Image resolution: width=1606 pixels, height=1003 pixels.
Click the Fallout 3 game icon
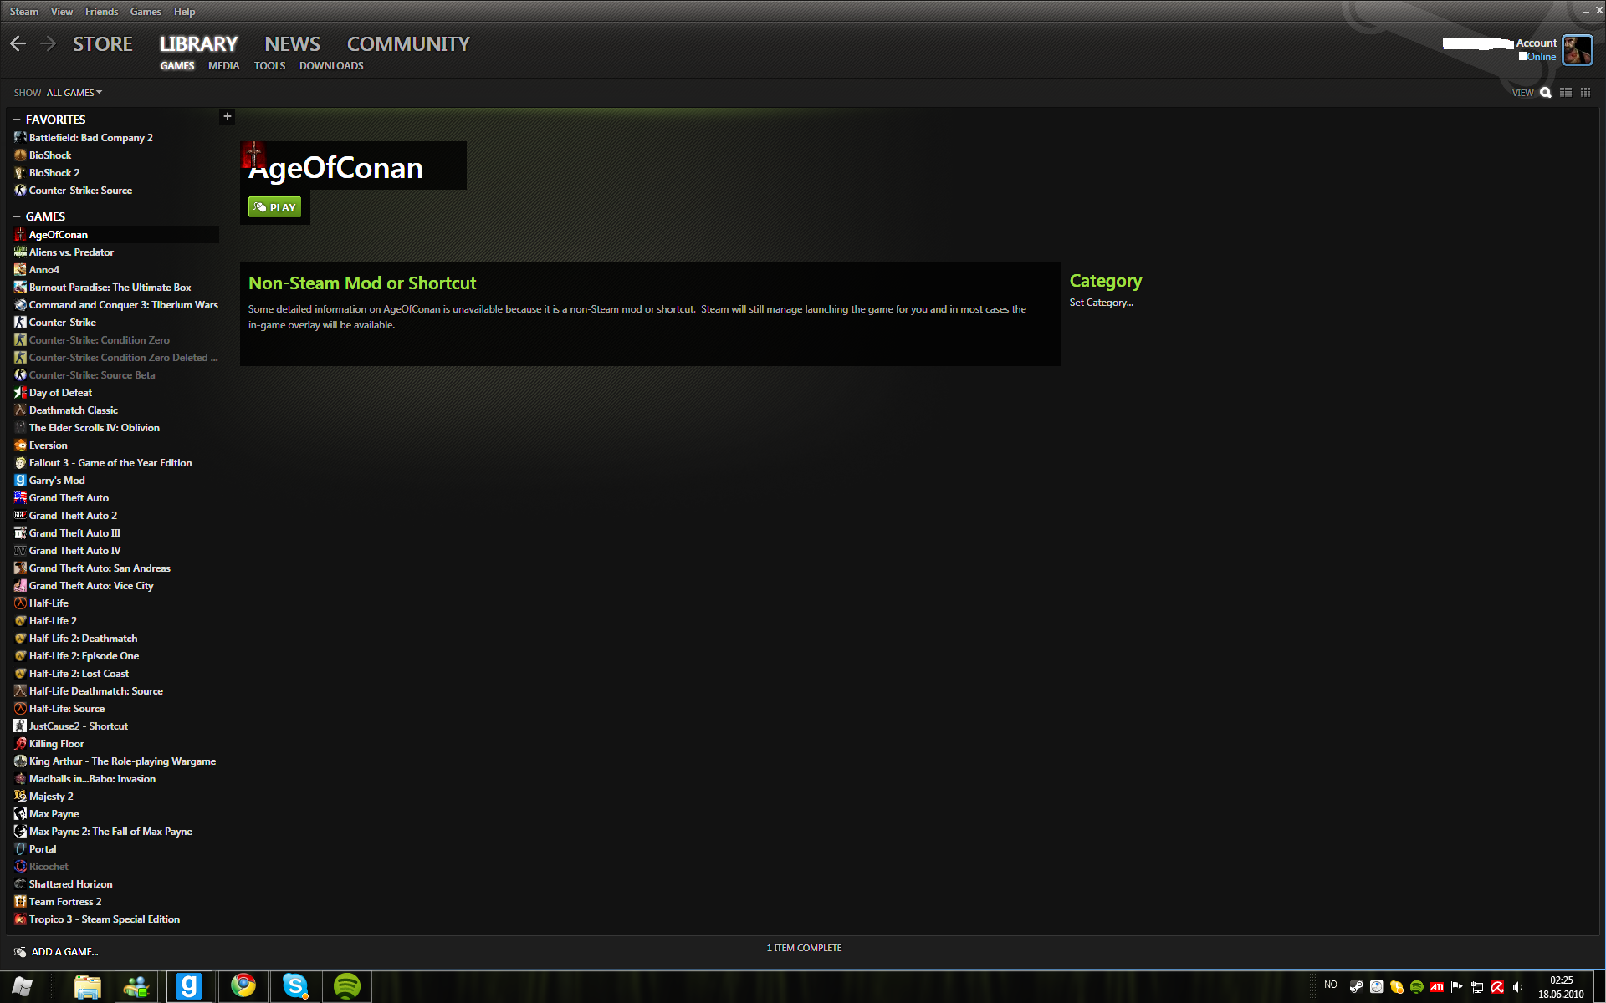[x=20, y=463]
